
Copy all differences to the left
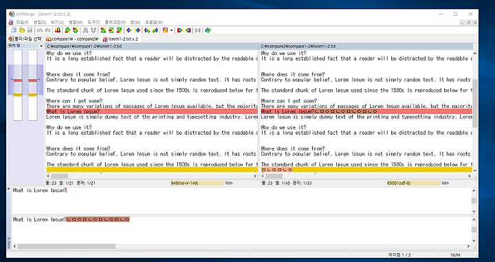pyautogui.click(x=188, y=30)
